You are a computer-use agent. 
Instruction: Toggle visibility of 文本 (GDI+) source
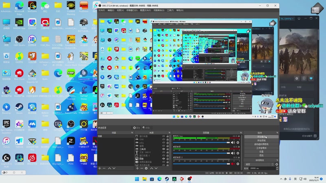164,152
